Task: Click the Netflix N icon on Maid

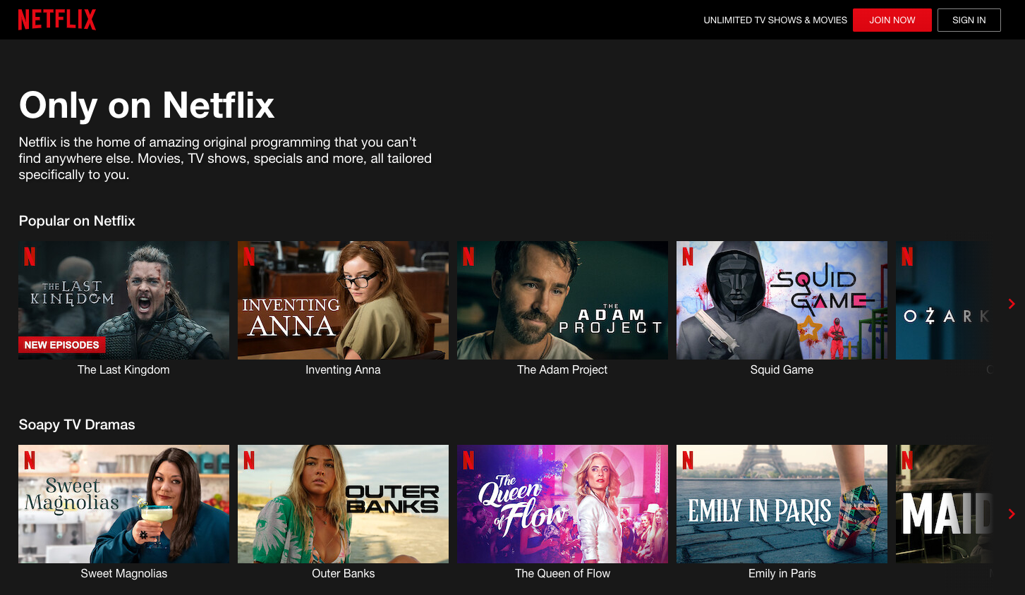Action: (907, 460)
